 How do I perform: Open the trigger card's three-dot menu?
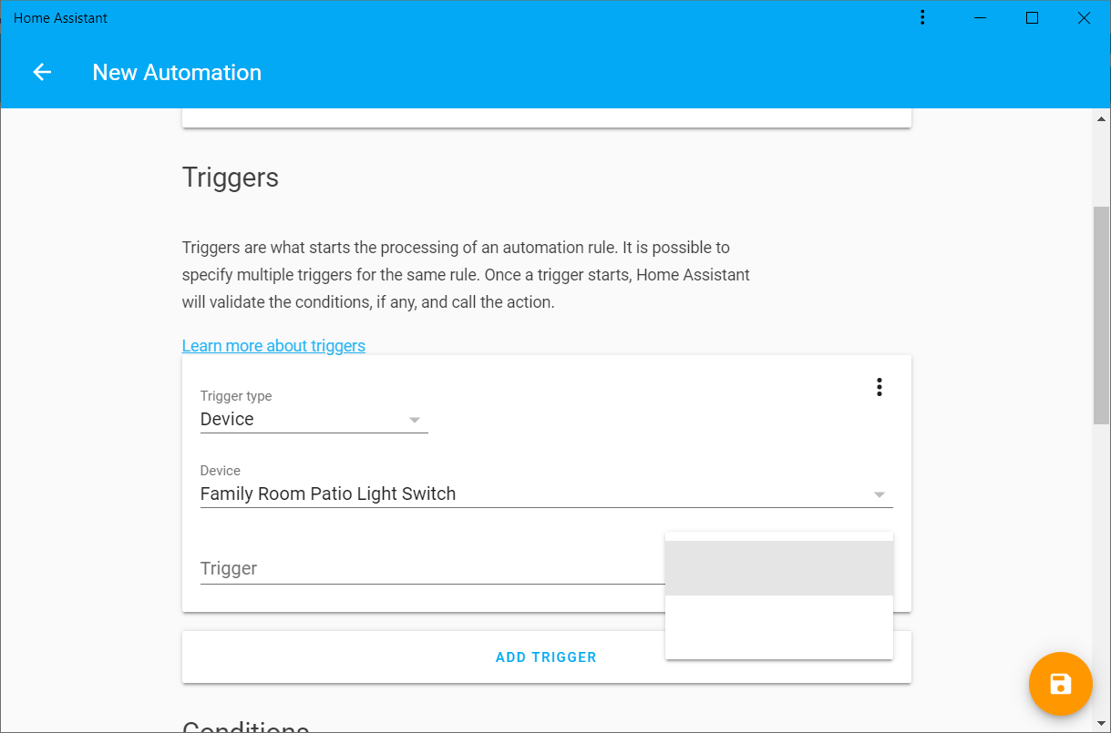click(x=879, y=387)
